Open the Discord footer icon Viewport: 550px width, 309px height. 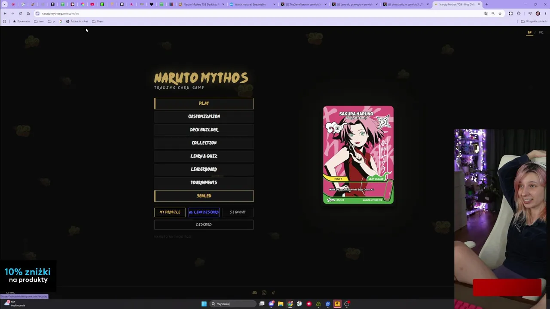254,293
